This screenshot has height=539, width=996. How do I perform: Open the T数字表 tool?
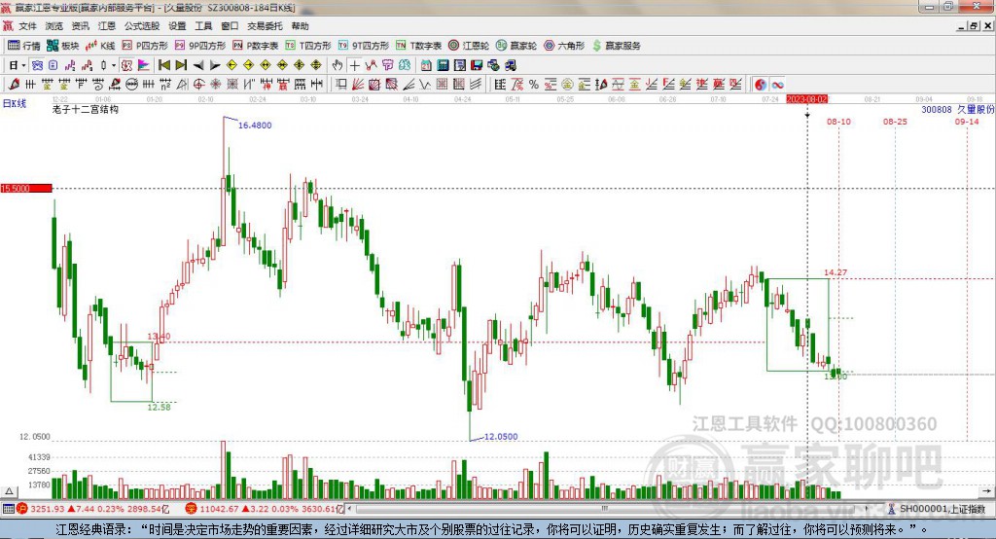tap(418, 46)
